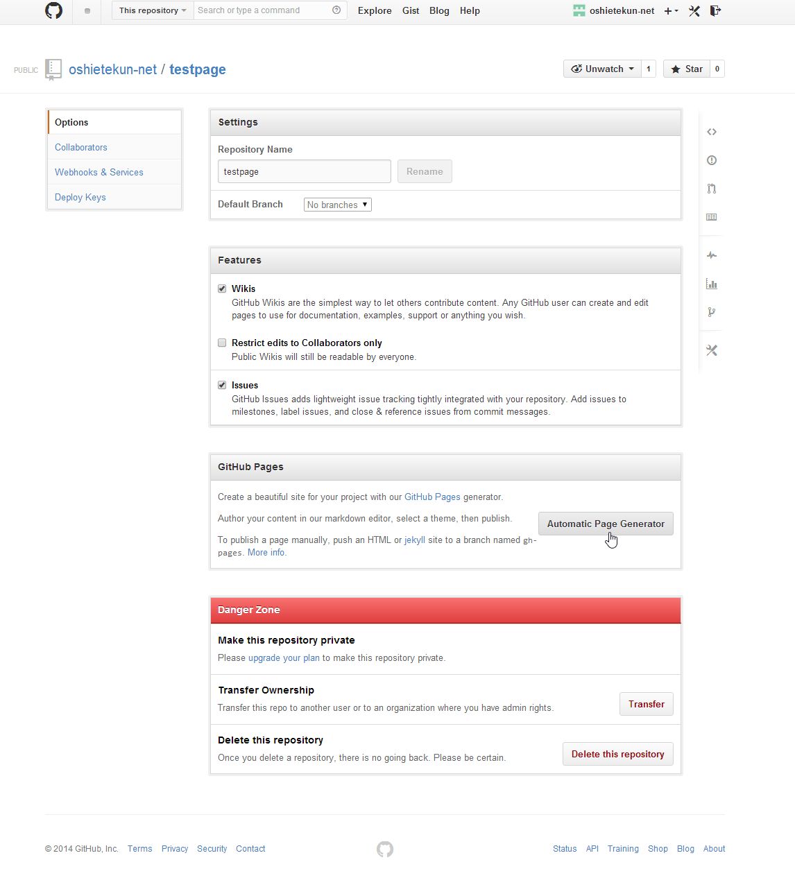Open the Deploy Keys tab
This screenshot has width=795, height=869.
point(114,197)
